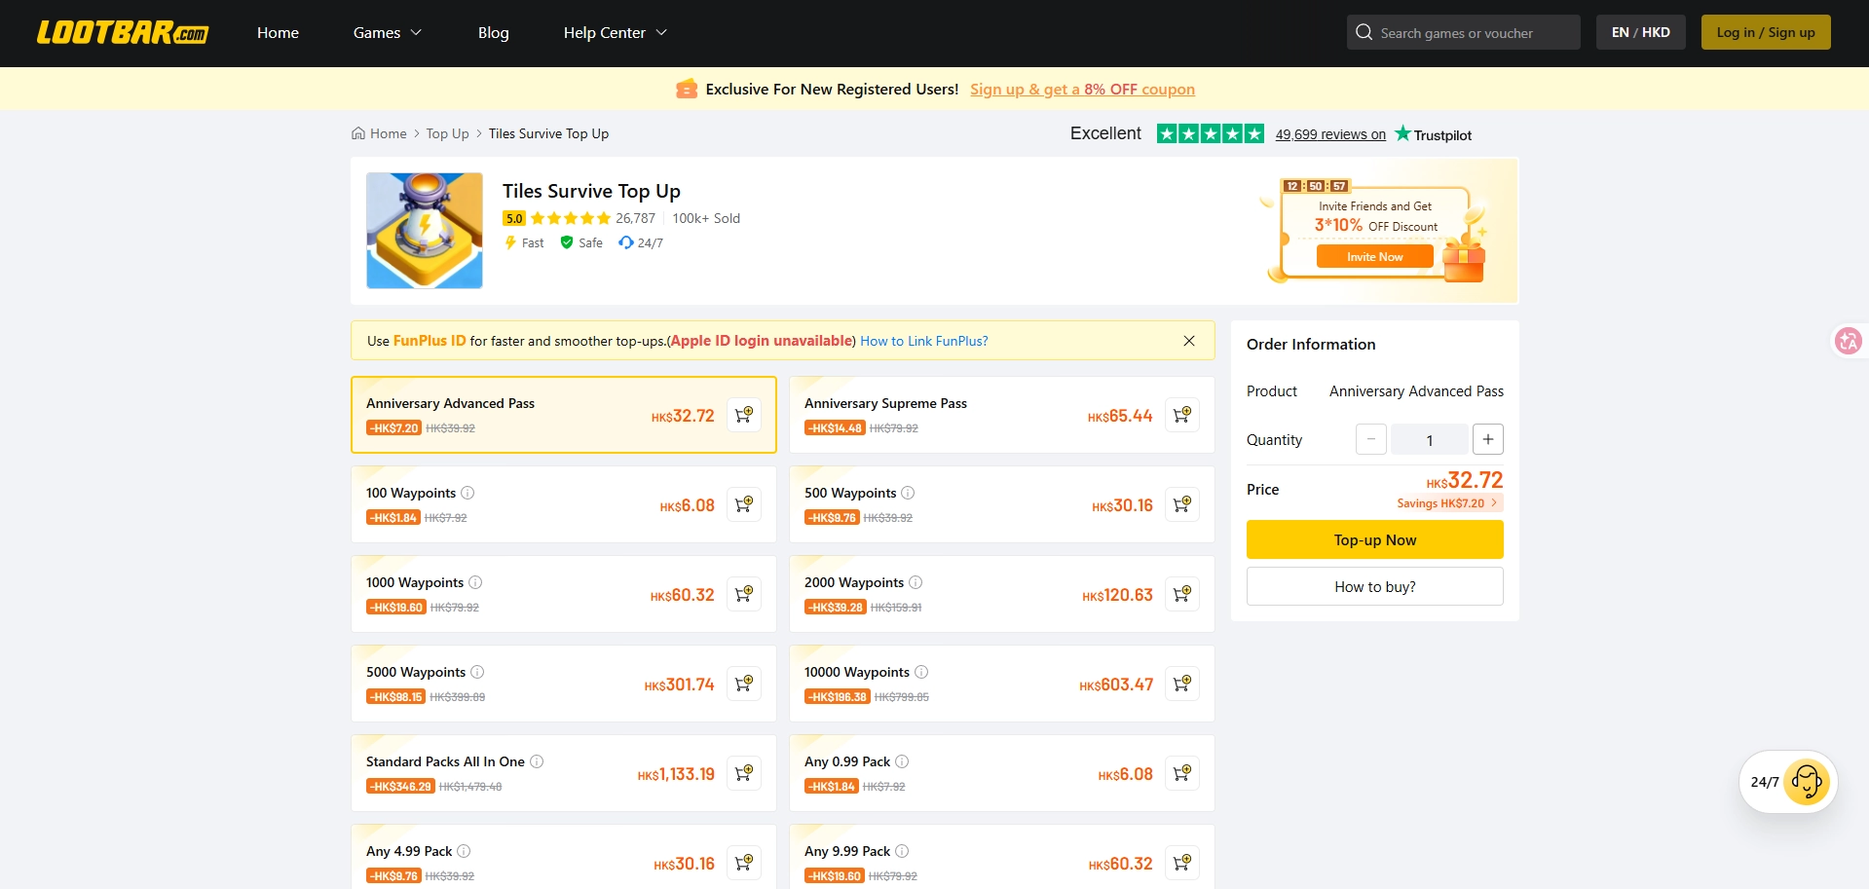Open the 49,699 reviews Trustpilot link

click(x=1330, y=134)
